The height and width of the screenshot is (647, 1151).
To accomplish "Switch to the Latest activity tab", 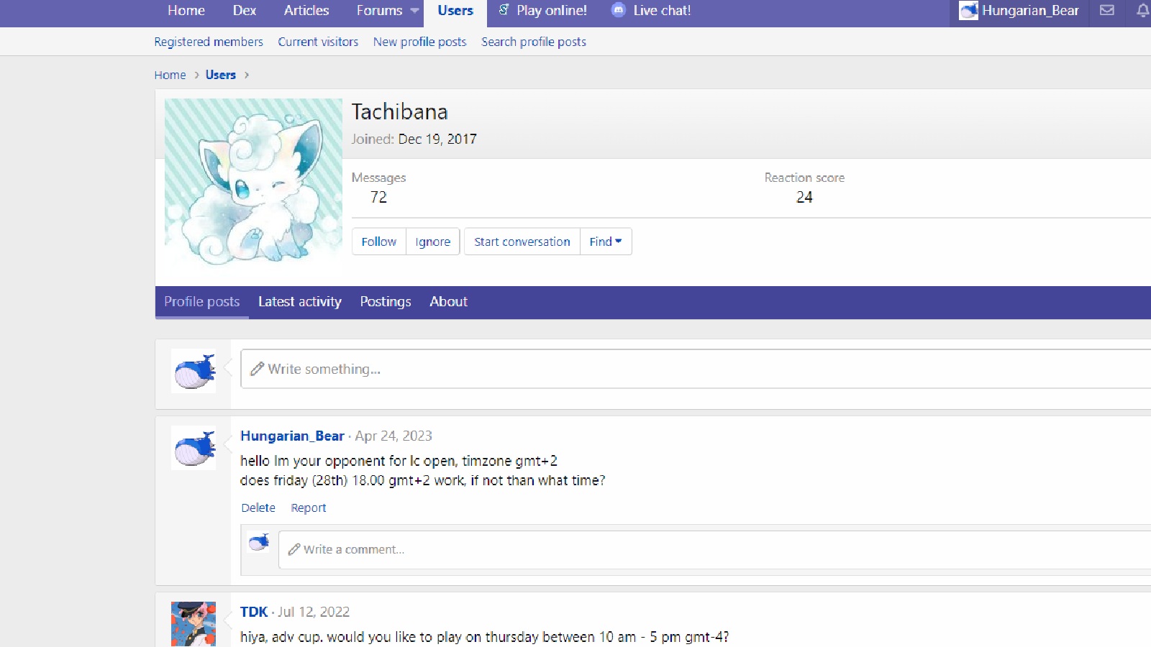I will point(300,302).
